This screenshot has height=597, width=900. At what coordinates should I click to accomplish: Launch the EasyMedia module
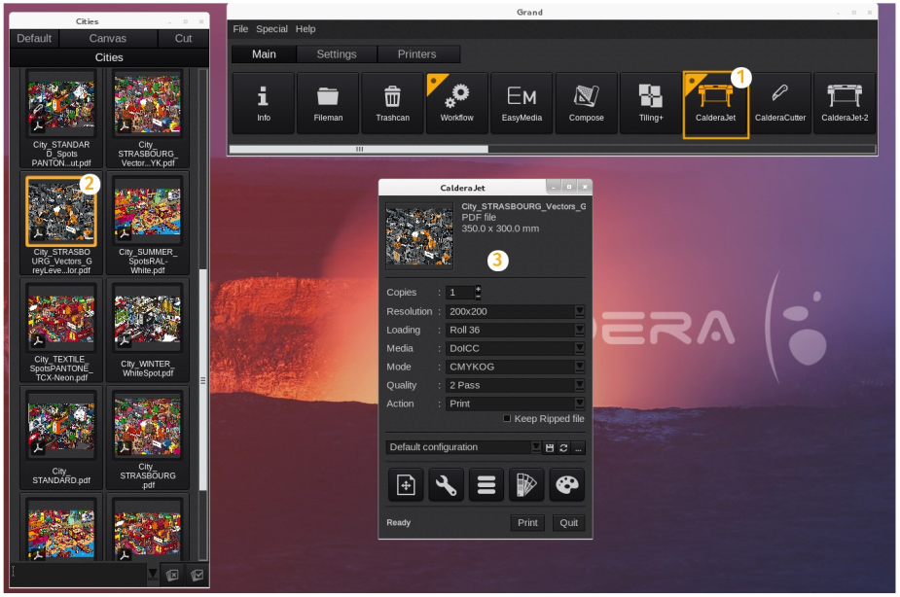pos(522,103)
